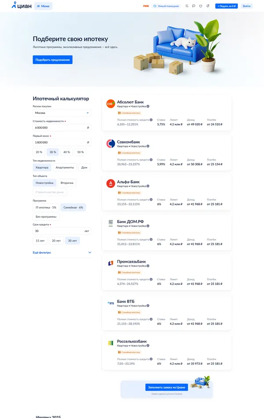
Task: Click the Подобрать предложение button
Action: (52, 60)
